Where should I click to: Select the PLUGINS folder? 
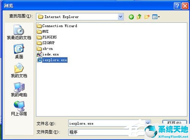(x=47, y=37)
